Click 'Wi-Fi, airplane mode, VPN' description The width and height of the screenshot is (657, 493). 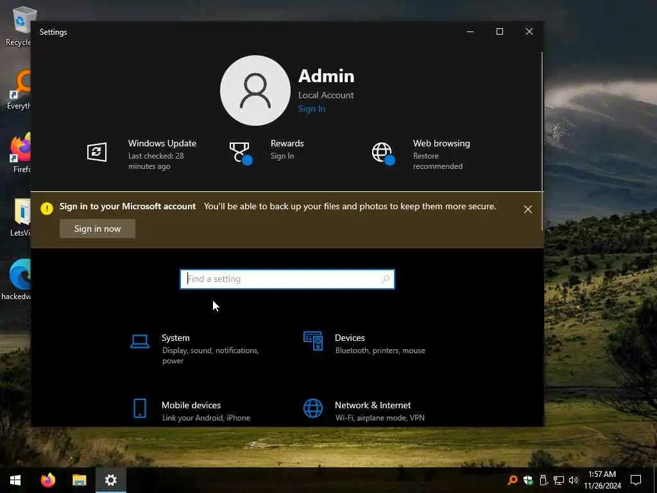(x=380, y=418)
